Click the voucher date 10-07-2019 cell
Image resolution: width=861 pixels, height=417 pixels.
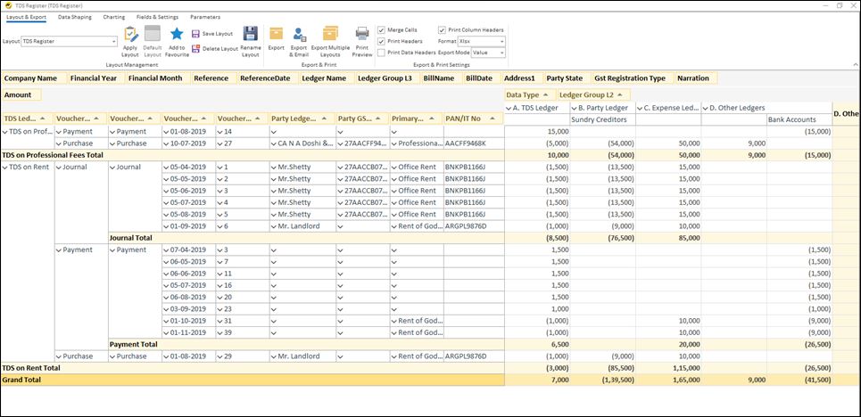188,143
